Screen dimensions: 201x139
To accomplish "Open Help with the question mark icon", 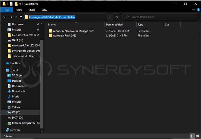I will 198,10.
